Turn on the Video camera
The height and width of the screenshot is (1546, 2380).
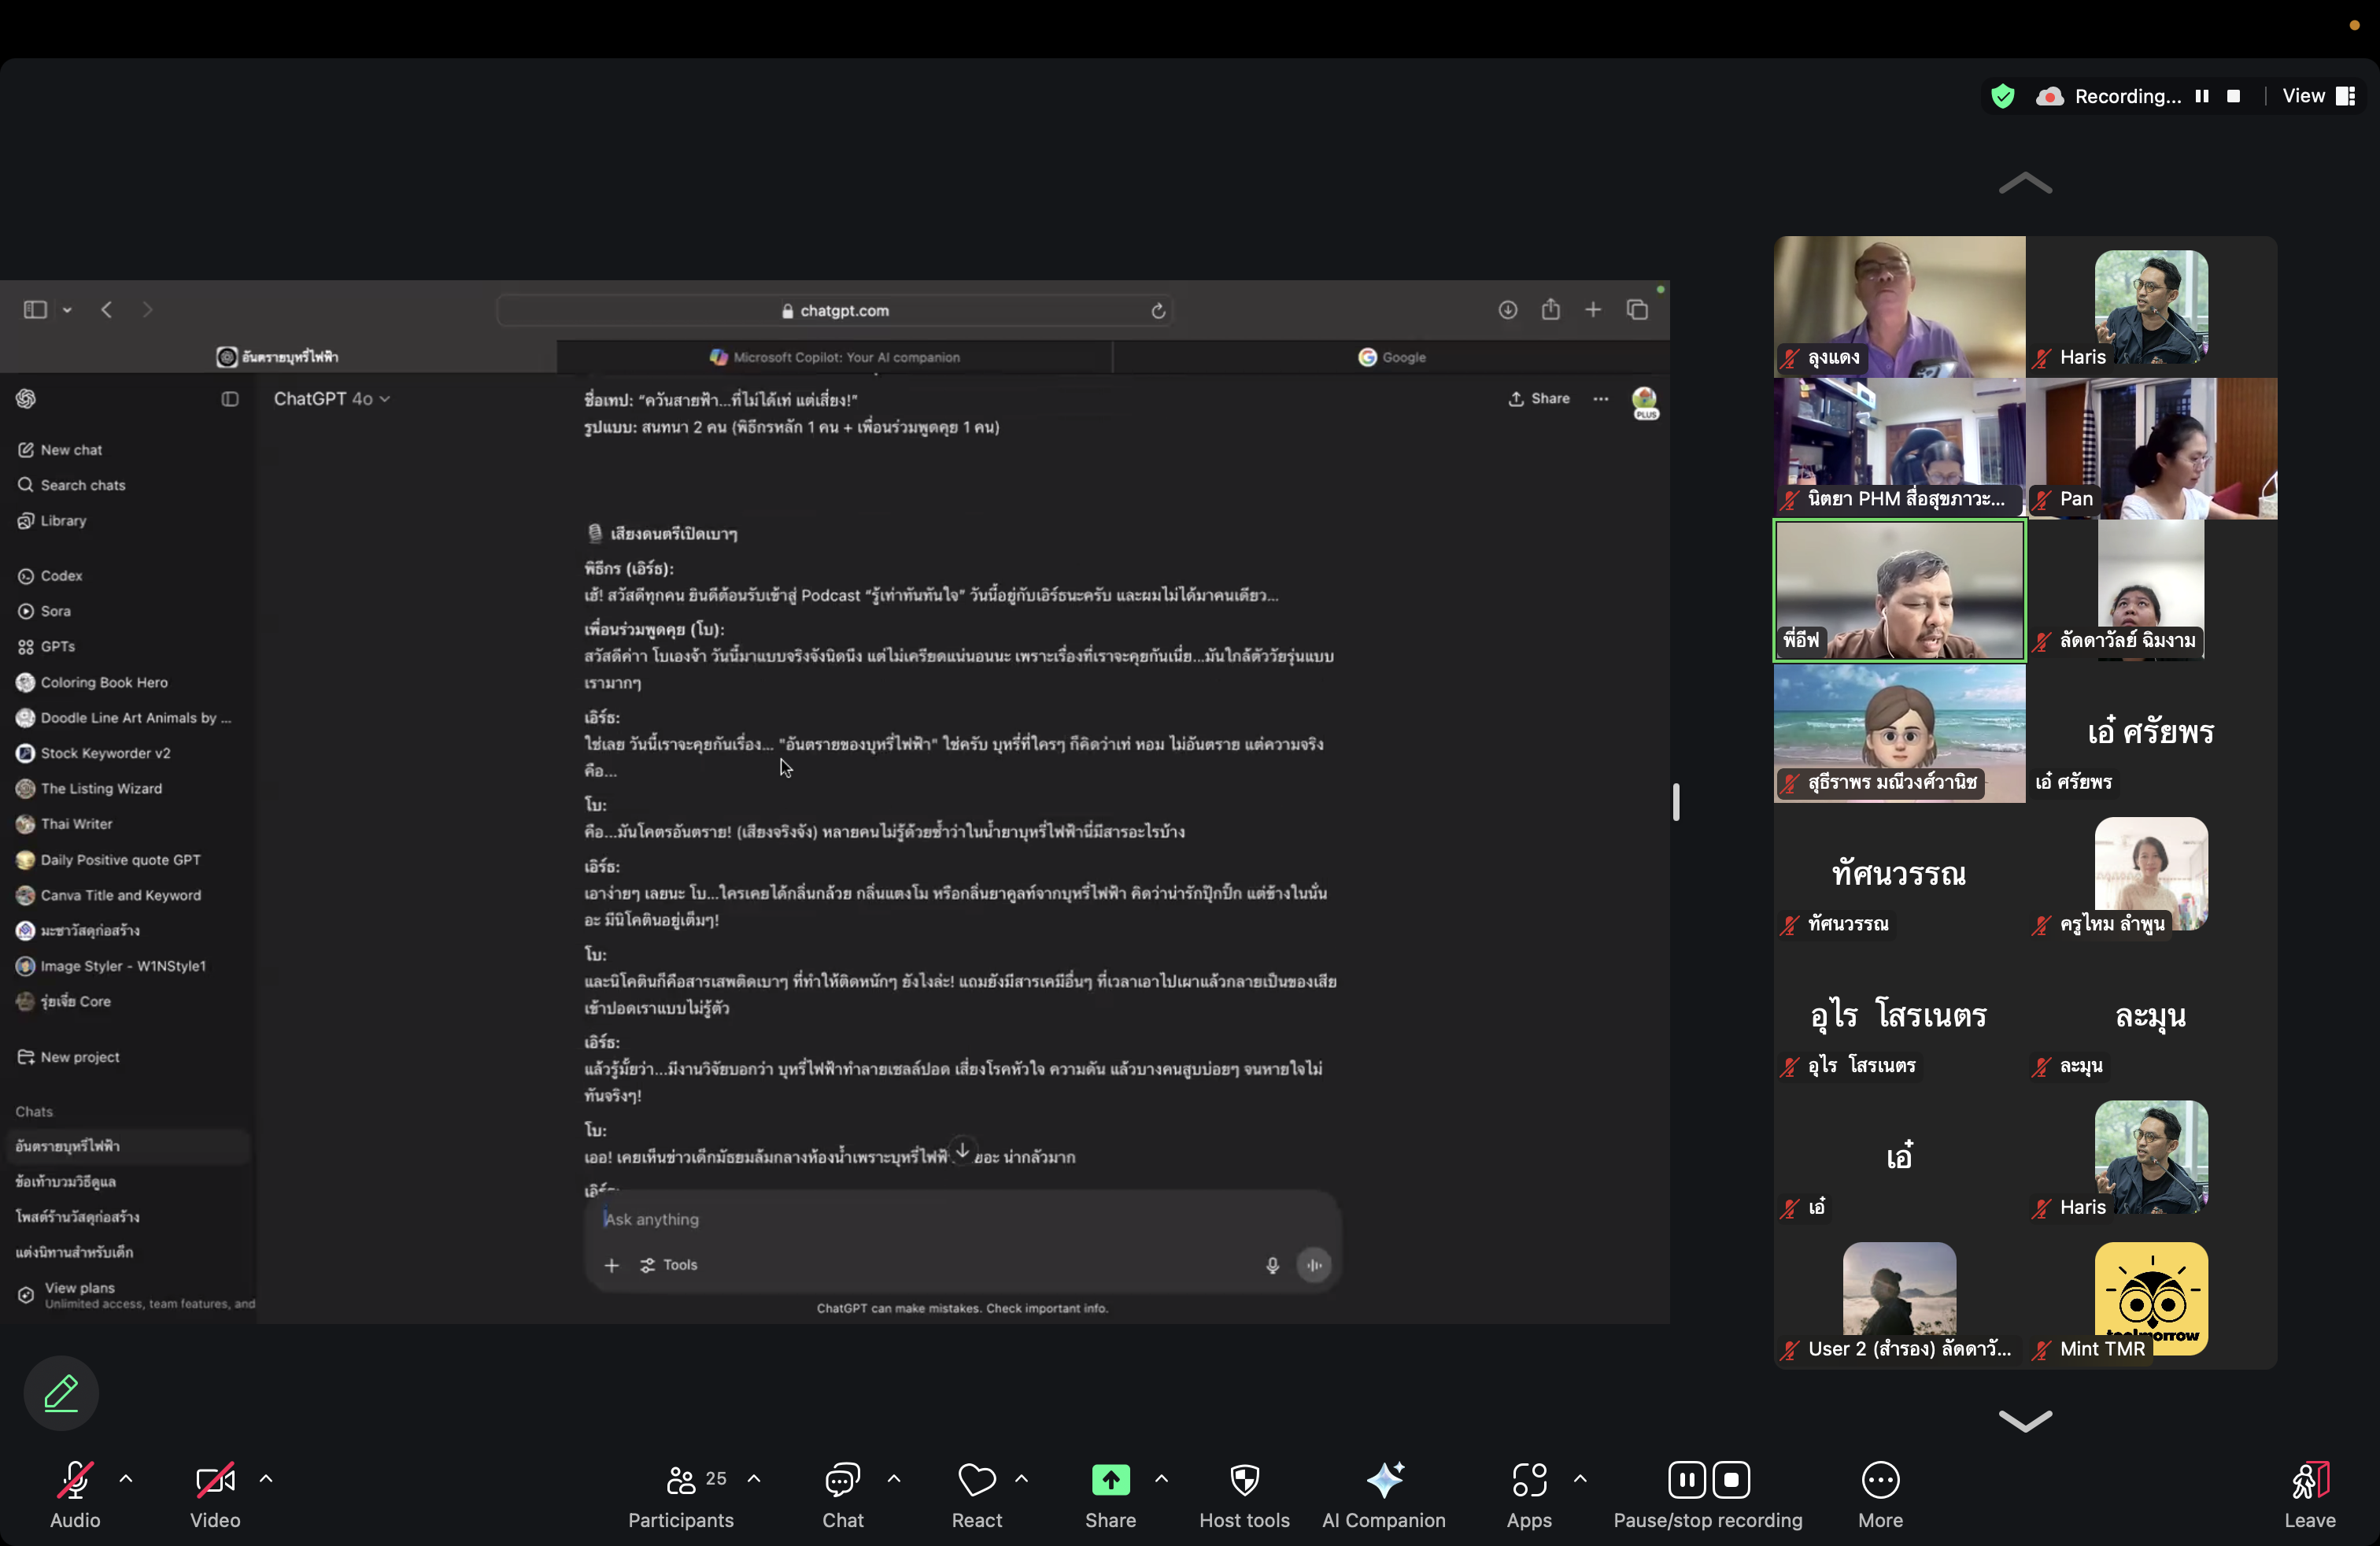pyautogui.click(x=215, y=1480)
